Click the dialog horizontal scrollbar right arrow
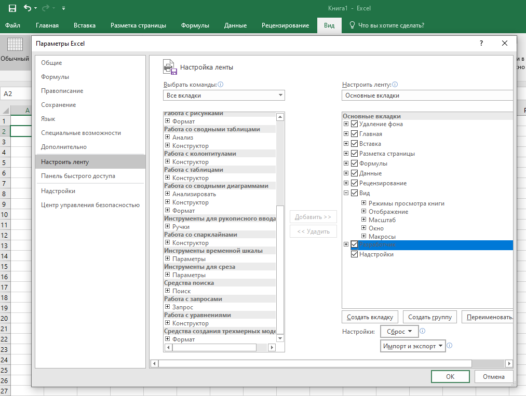The width and height of the screenshot is (526, 396). click(x=509, y=363)
